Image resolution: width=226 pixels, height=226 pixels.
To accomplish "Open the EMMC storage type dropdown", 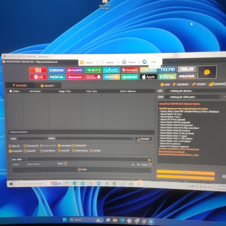I will pos(18,164).
